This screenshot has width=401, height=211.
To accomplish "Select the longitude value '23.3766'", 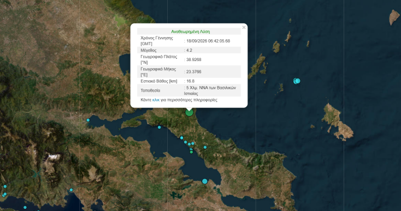I will [193, 71].
